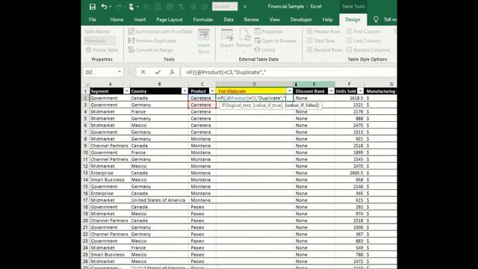Click the Manufacturing column header cell
478x269 pixels.
click(380, 91)
